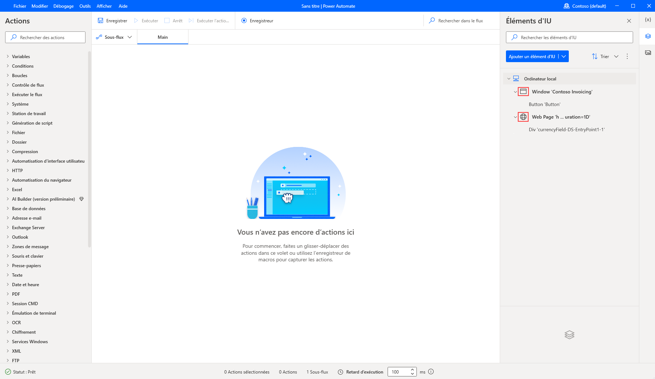Click the Exécuter run icon

click(x=136, y=20)
